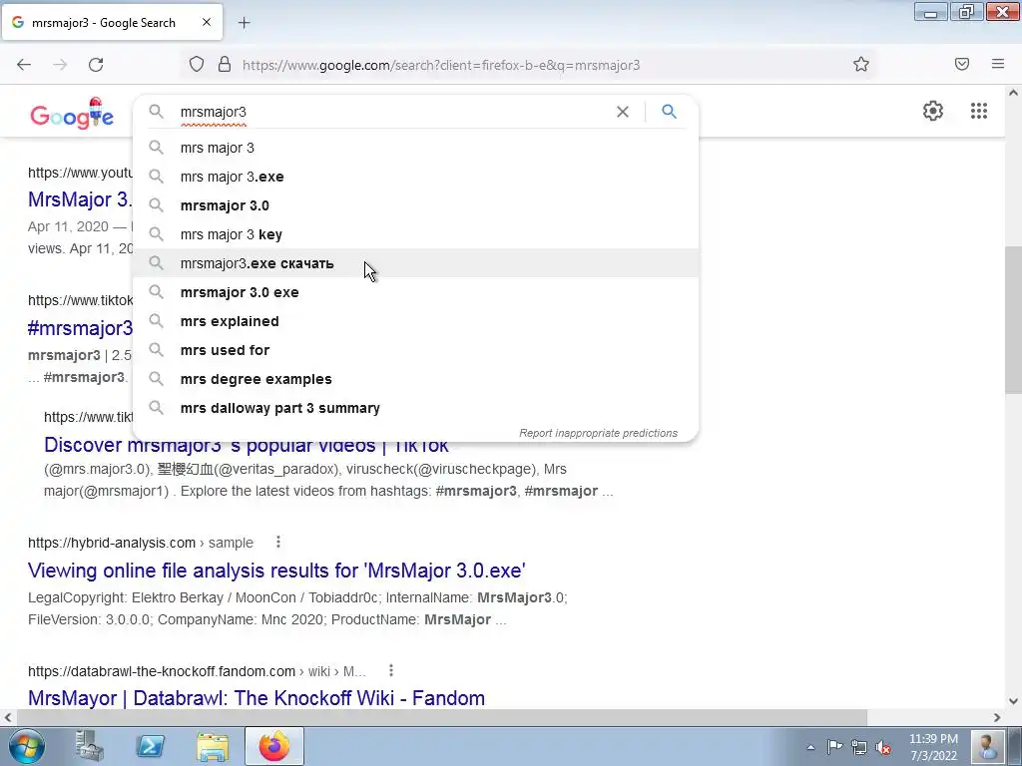Open Action Center flag icon in tray
This screenshot has height=766, width=1022.
pos(835,746)
